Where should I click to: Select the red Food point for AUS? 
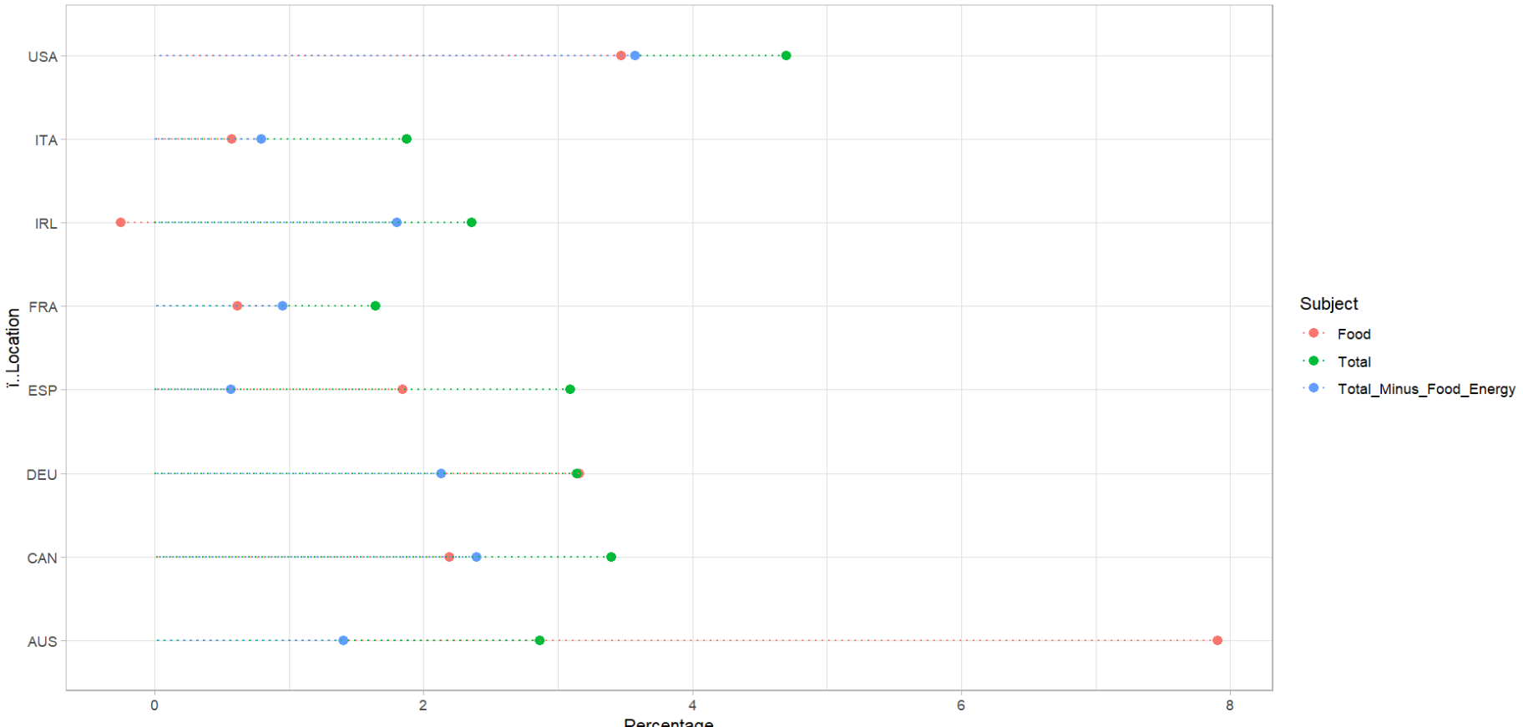click(x=1217, y=640)
